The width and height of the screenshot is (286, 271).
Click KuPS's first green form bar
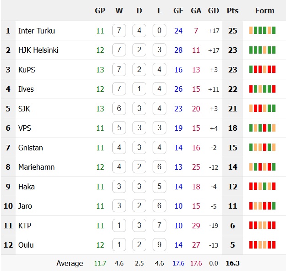251,69
